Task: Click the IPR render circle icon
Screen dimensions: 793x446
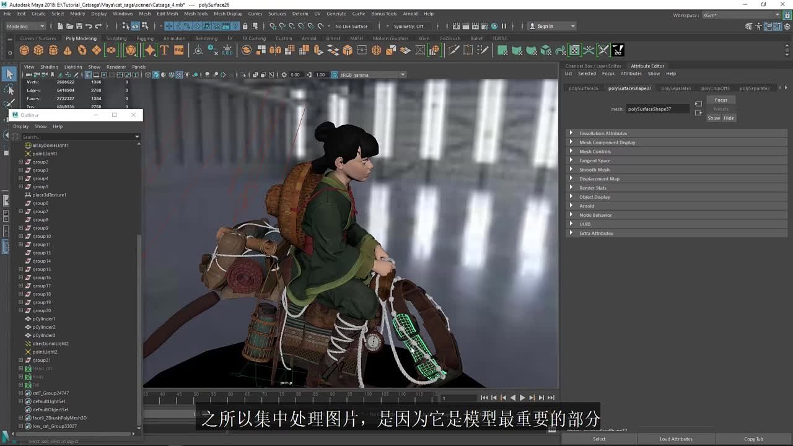Action: tap(494, 26)
